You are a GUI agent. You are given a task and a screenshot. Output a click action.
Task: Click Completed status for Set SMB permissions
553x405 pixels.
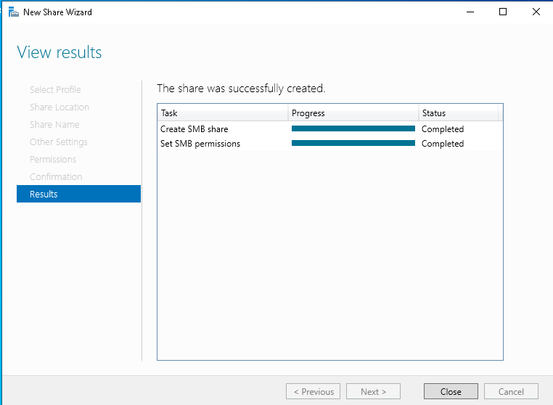point(443,144)
